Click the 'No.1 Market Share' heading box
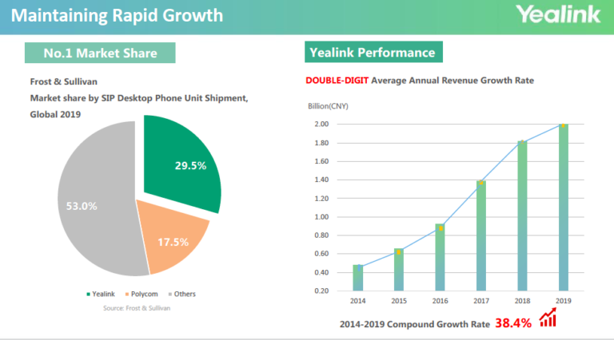The height and width of the screenshot is (340, 614). (100, 53)
